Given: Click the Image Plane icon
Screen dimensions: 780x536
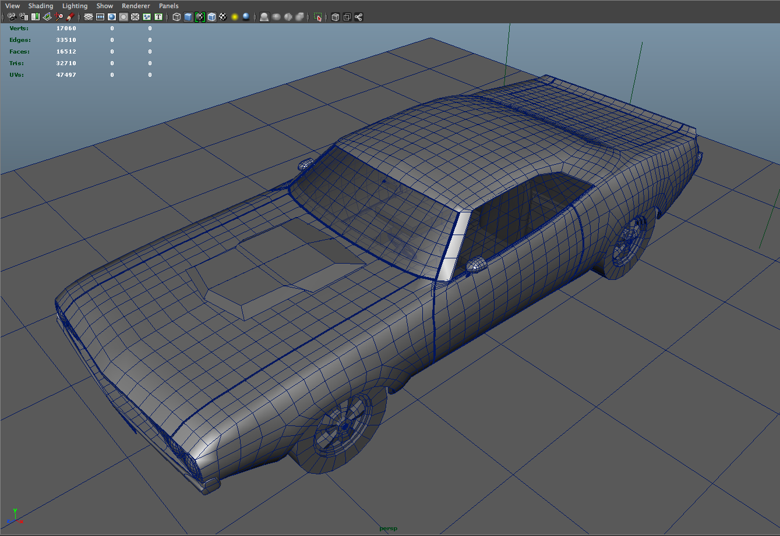Looking at the screenshot, I should (47, 17).
